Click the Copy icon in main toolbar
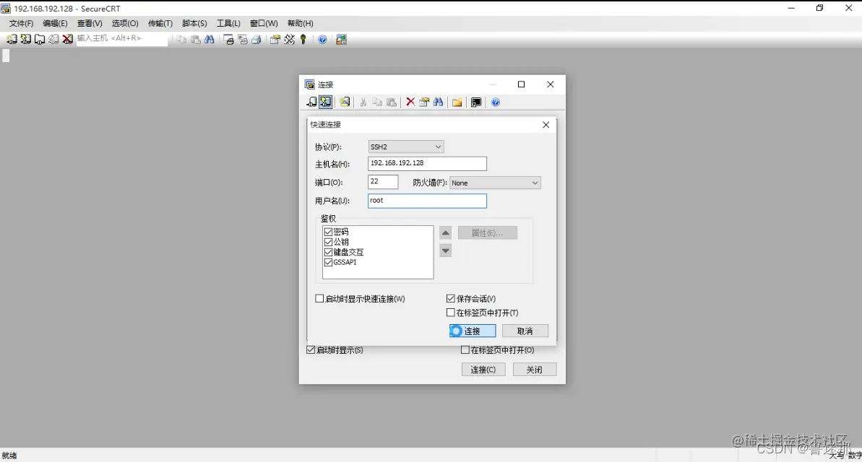Viewport: 862px width, 462px height. [x=181, y=40]
